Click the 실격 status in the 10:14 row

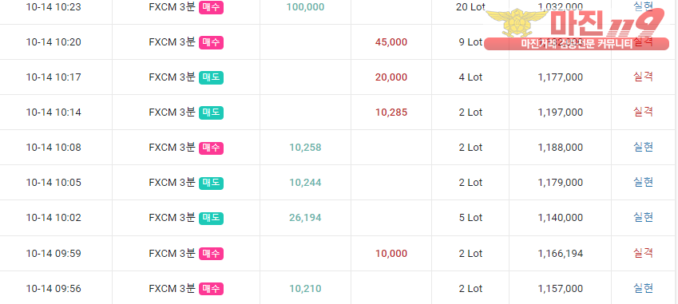643,113
